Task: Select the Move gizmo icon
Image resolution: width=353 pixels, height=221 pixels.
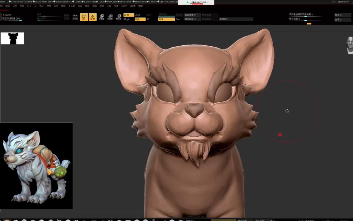Action: coord(102,17)
